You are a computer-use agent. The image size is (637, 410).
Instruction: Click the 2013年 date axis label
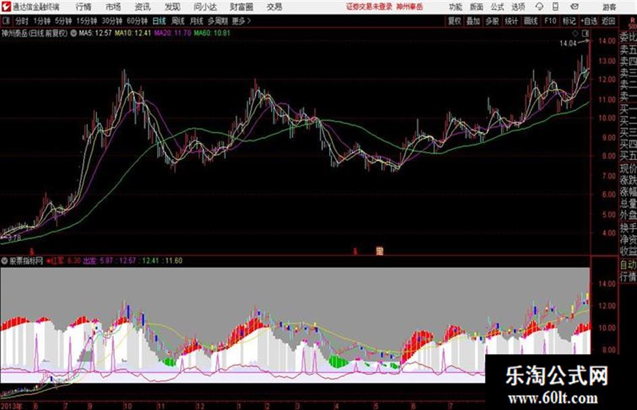coord(11,406)
